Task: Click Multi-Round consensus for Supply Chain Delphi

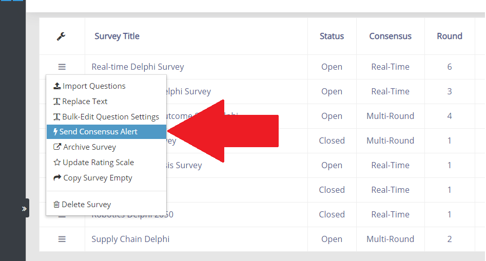Action: click(390, 239)
